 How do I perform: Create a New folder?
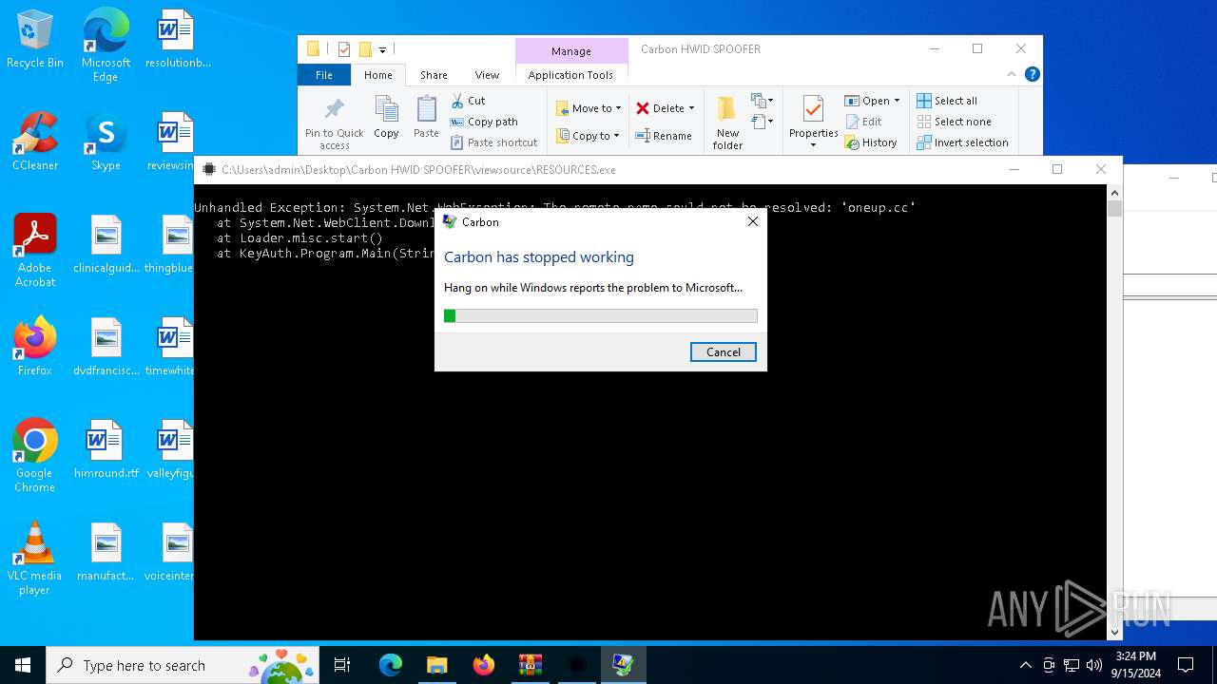727,123
